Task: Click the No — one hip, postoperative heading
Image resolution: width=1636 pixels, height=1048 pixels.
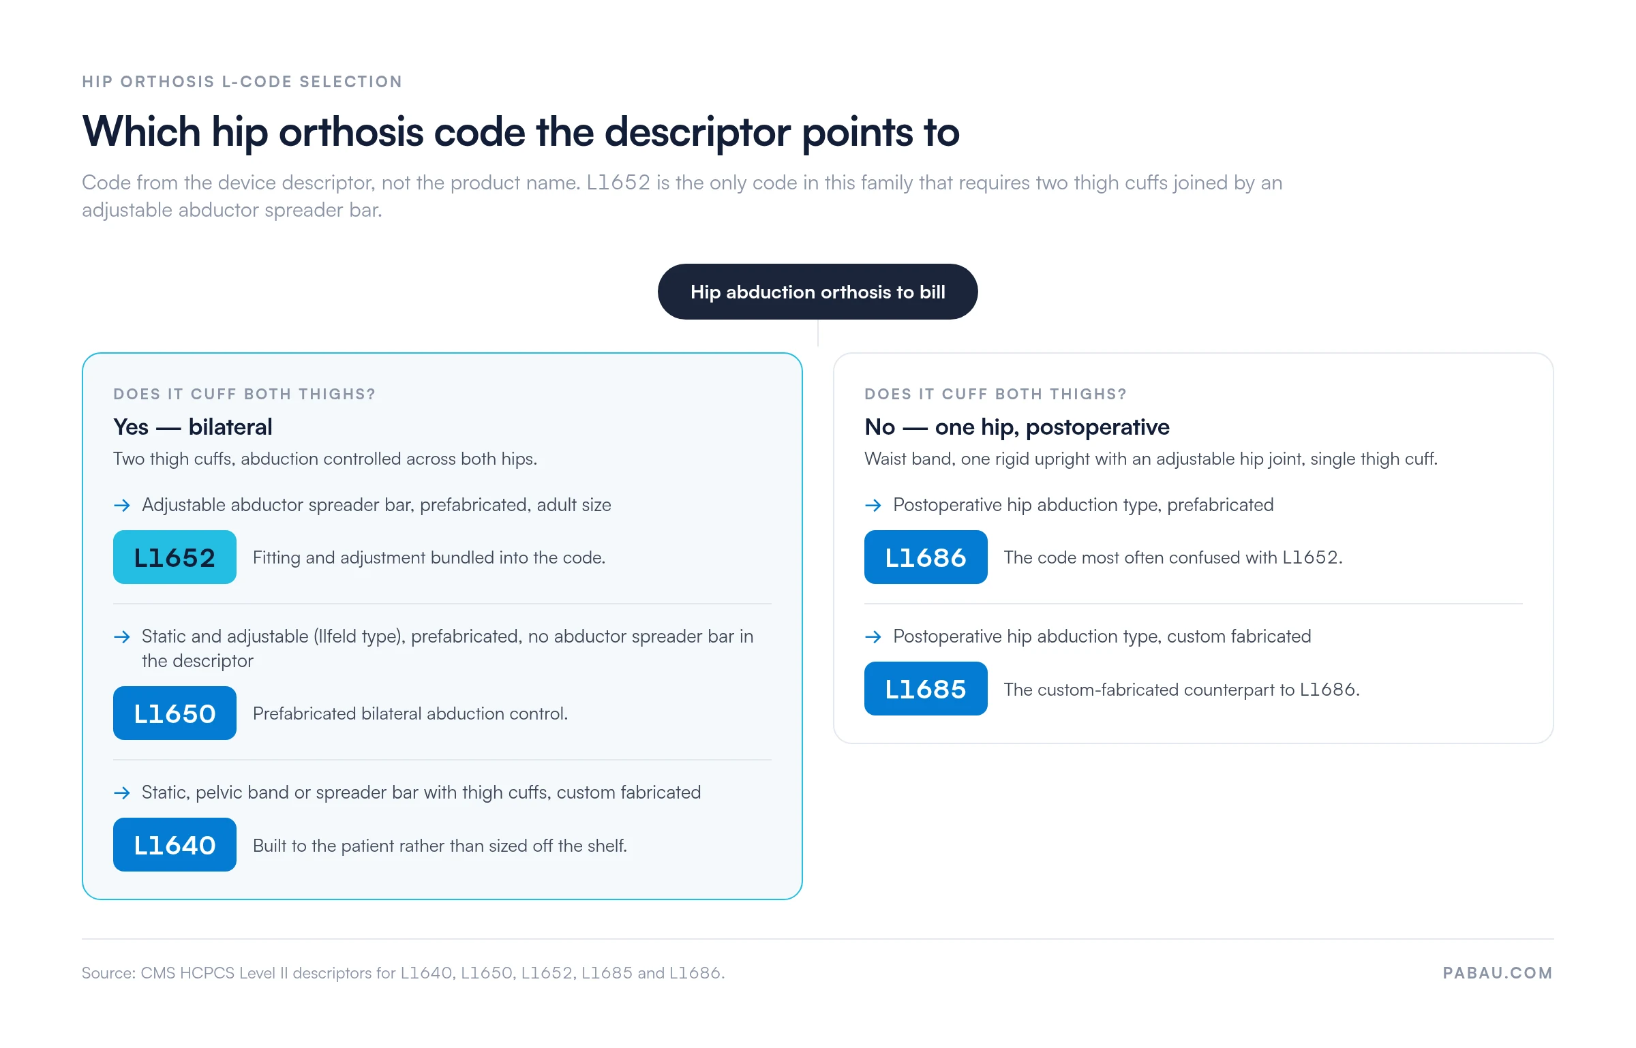Action: coord(1017,427)
